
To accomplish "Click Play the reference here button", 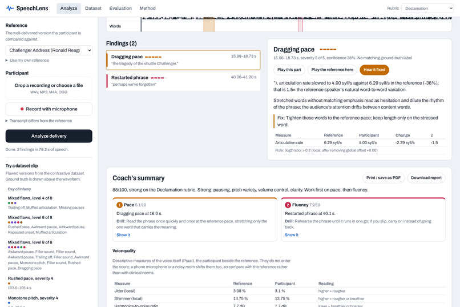I will click(x=332, y=70).
